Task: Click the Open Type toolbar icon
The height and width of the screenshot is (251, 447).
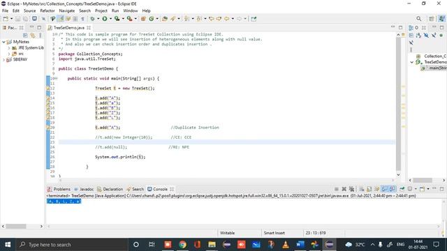Action: pyautogui.click(x=165, y=19)
